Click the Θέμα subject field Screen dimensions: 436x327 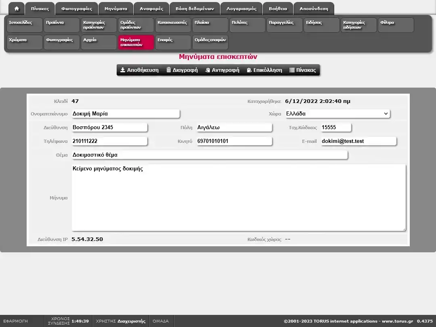[x=209, y=155]
